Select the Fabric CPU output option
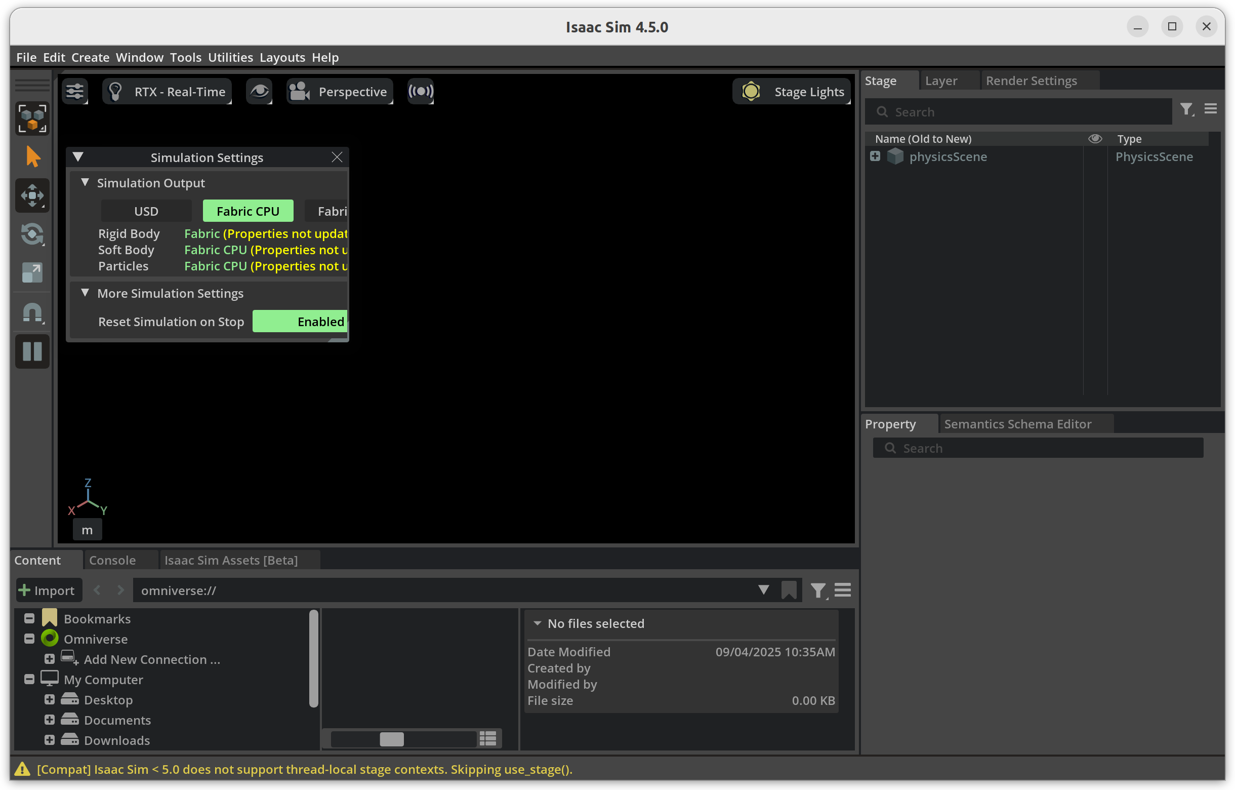The width and height of the screenshot is (1235, 790). coord(248,211)
